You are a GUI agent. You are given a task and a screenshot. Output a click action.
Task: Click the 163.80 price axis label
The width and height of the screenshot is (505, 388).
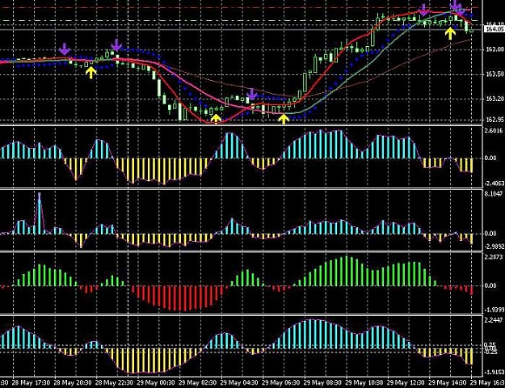pyautogui.click(x=494, y=49)
